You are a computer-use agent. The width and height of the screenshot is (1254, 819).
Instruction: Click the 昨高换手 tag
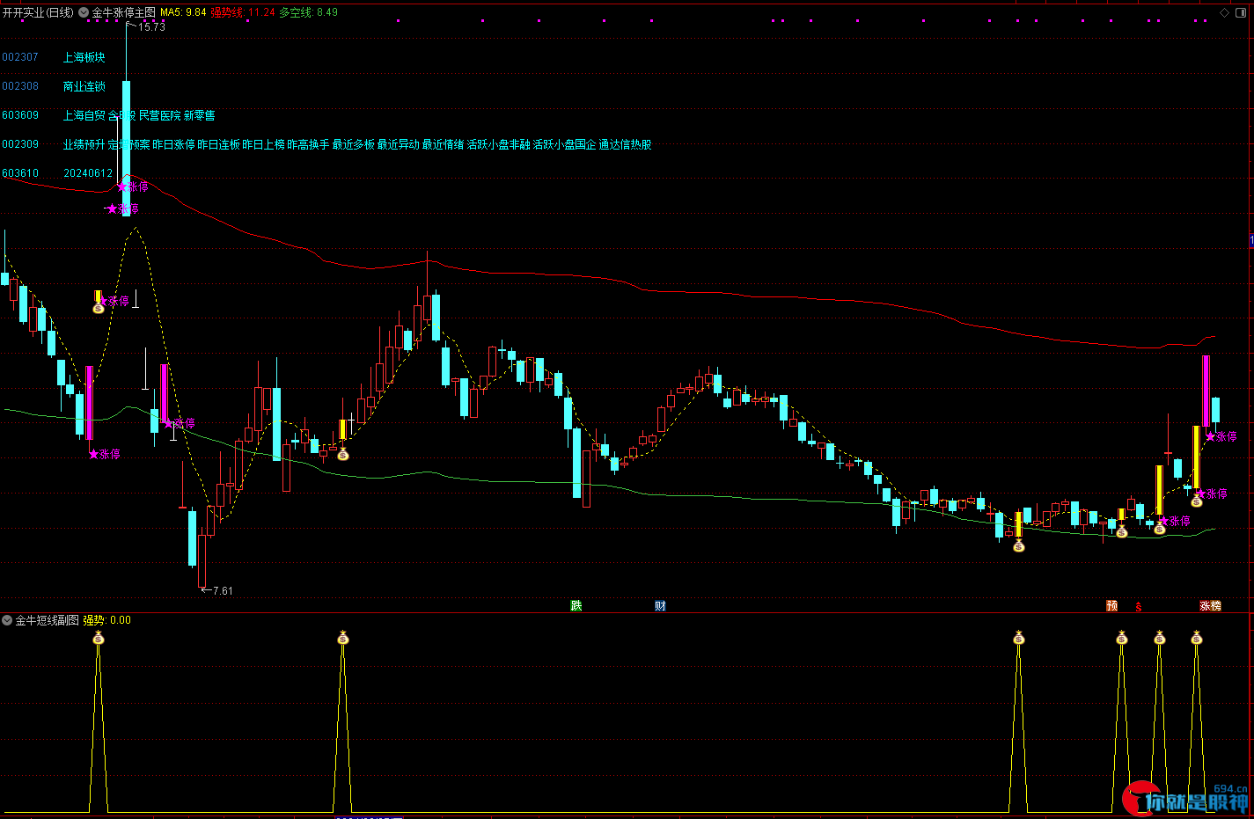[x=309, y=144]
